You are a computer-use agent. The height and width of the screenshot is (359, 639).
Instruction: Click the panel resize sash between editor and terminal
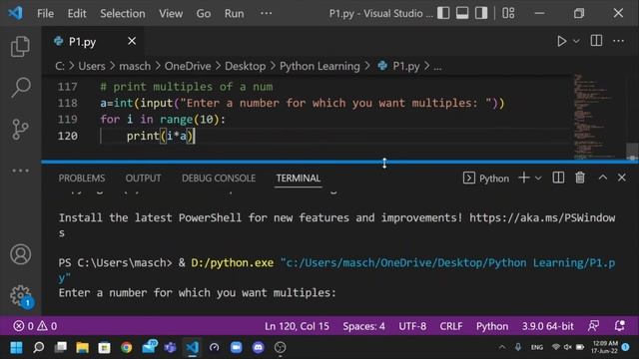[x=339, y=162]
